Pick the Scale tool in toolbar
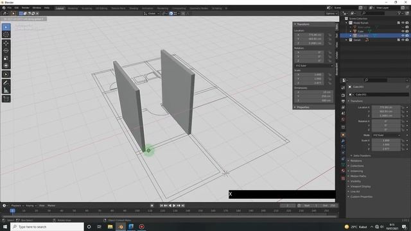Image resolution: width=411 pixels, height=231 pixels. pyautogui.click(x=6, y=58)
